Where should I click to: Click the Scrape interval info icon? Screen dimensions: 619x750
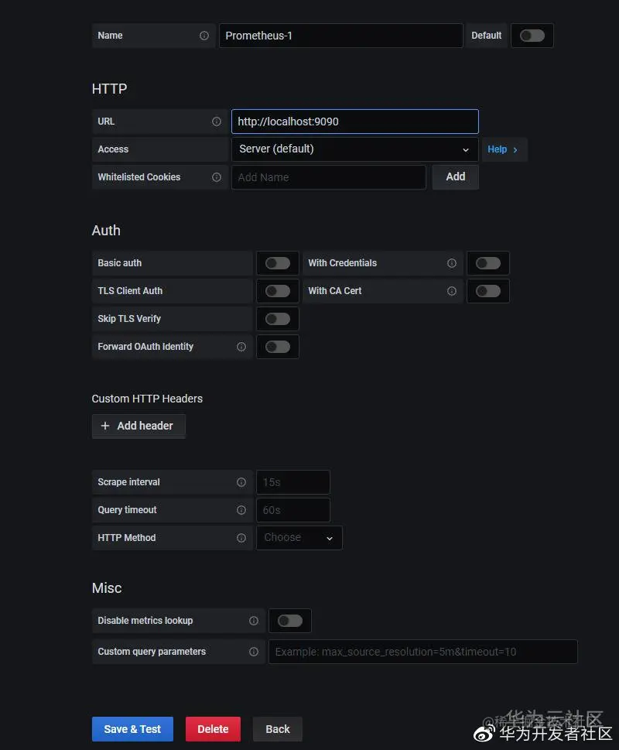tap(241, 482)
